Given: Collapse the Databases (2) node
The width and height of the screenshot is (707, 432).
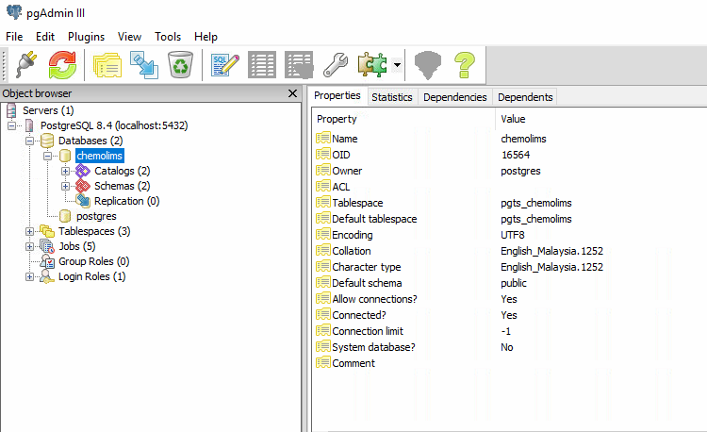Looking at the screenshot, I should pos(30,141).
